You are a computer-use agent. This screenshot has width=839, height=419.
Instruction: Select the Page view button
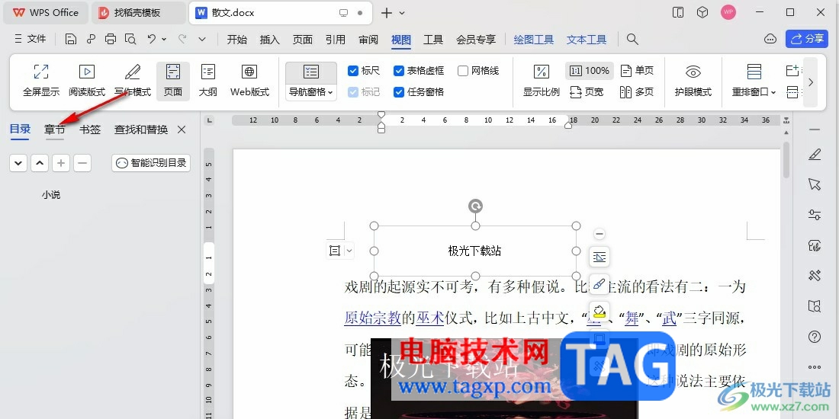coord(173,81)
